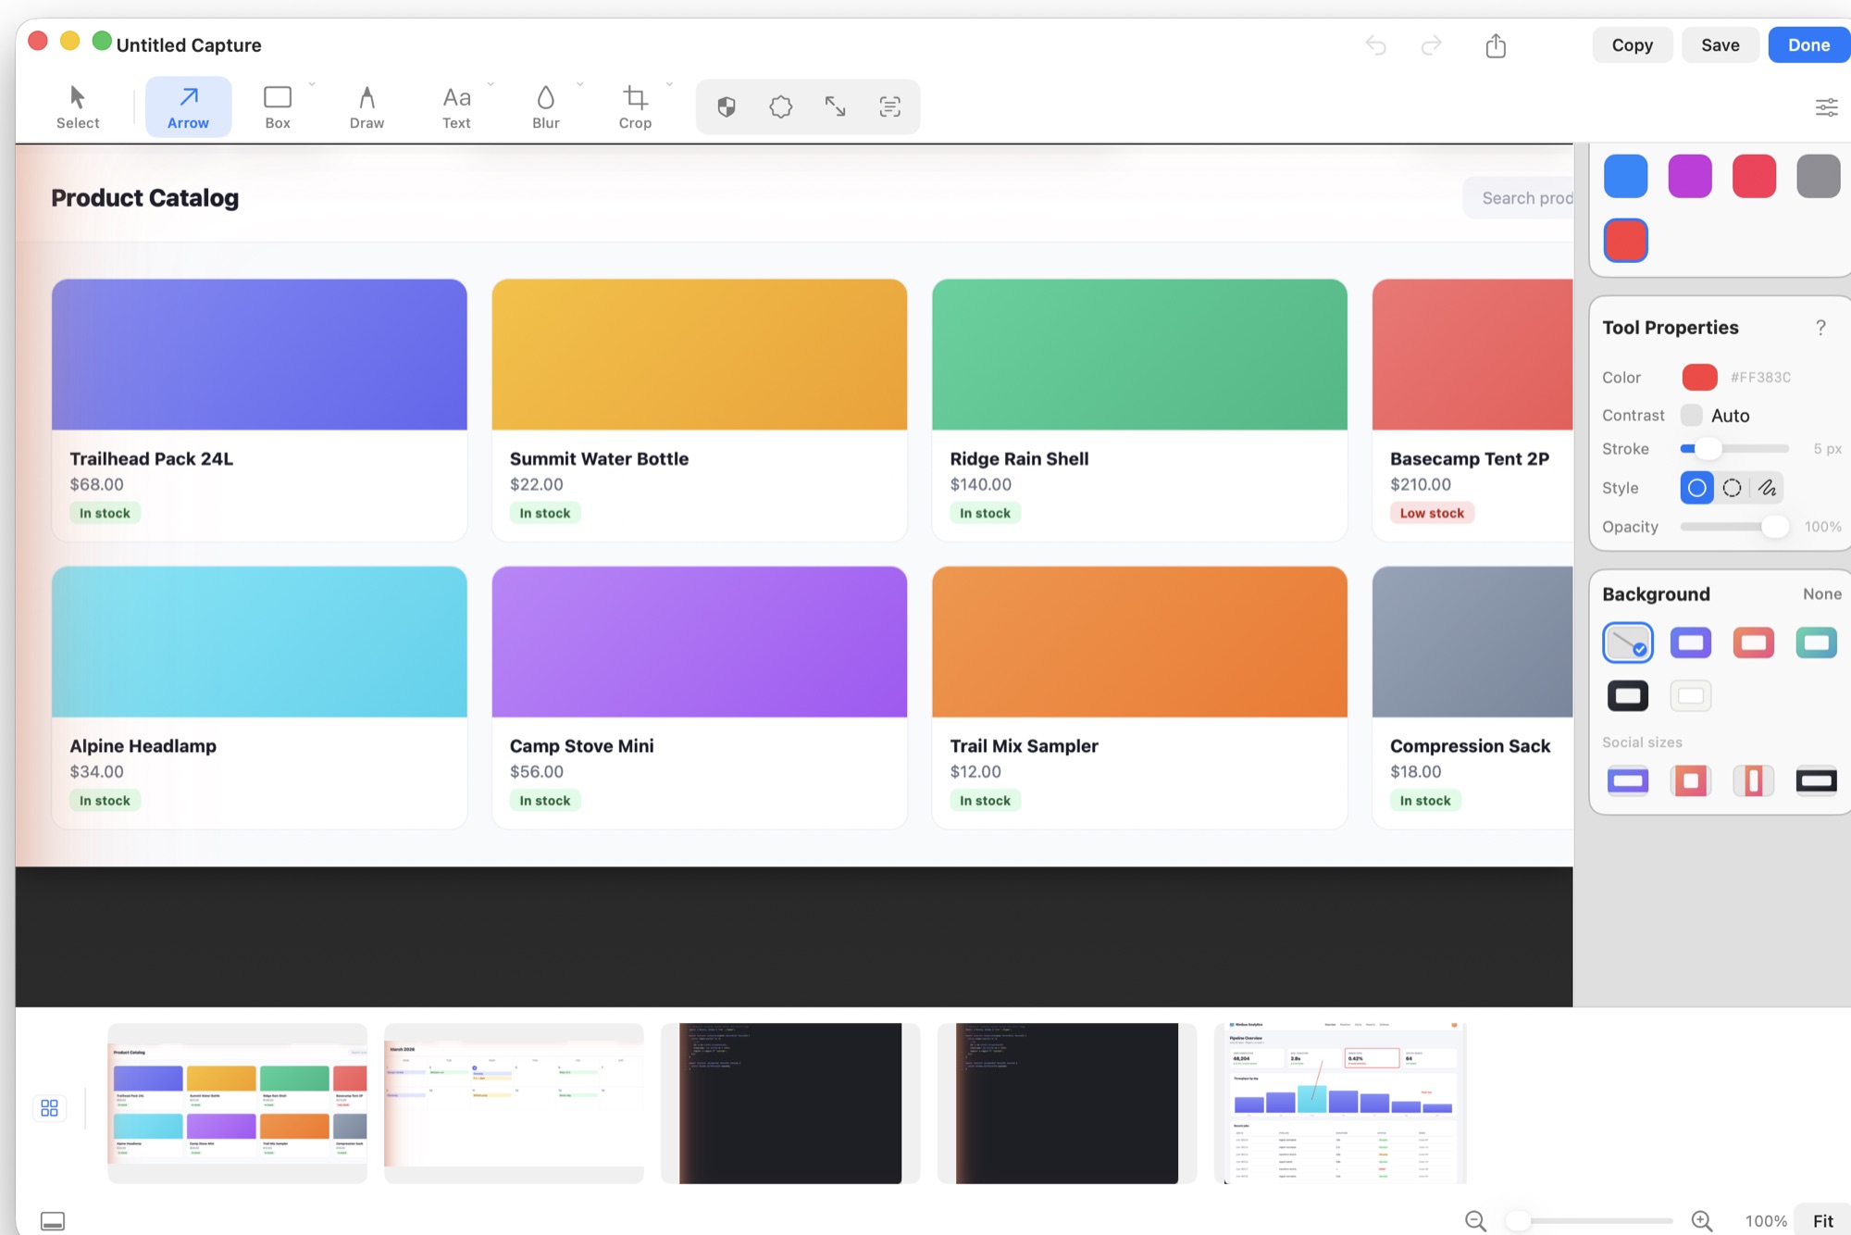Choose the Blur tool
This screenshot has height=1235, width=1851.
point(546,107)
